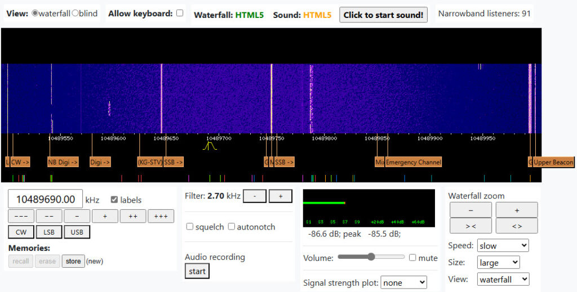Tune down using the '---' frequency button

point(21,216)
